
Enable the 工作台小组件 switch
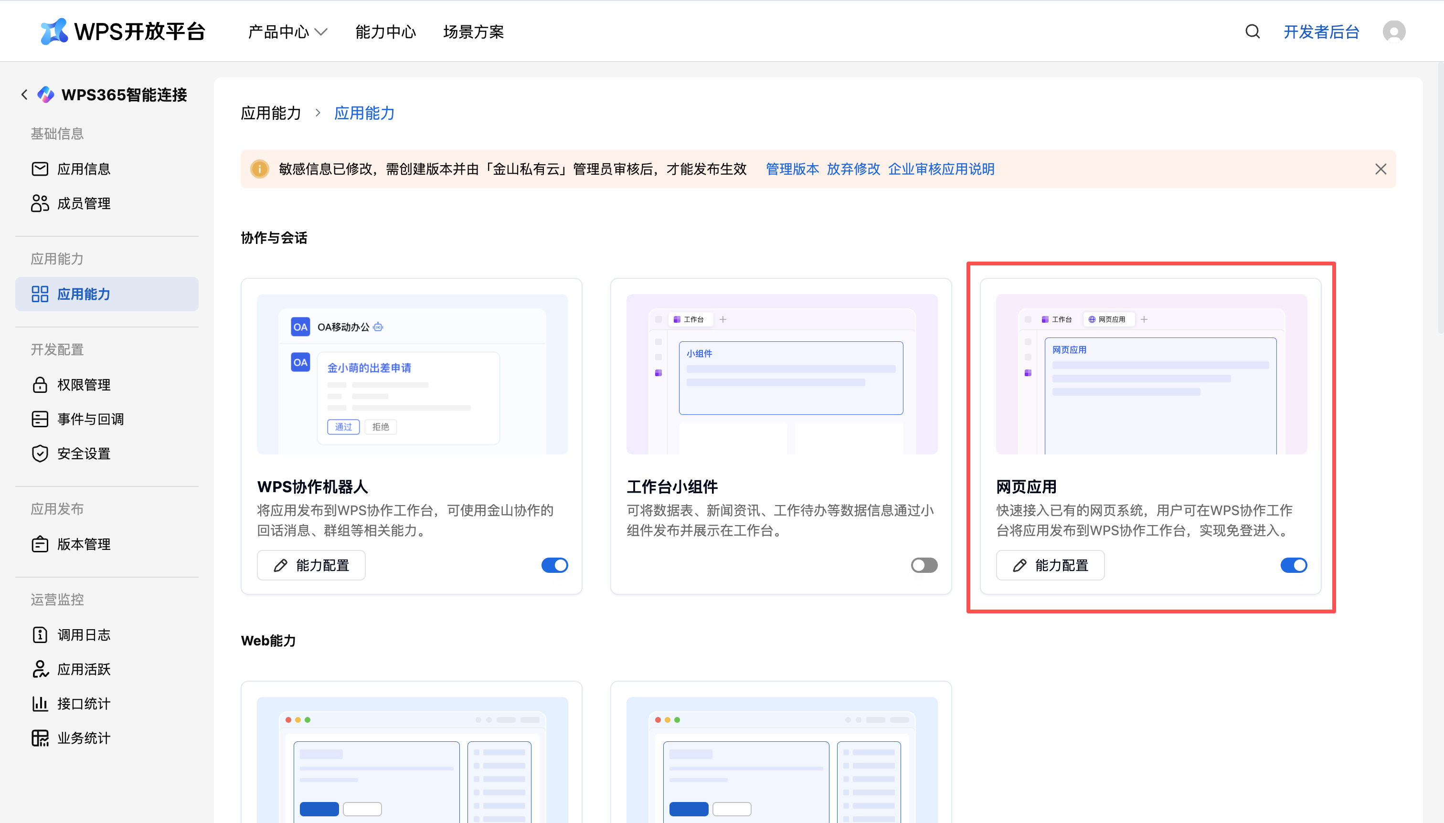click(924, 565)
